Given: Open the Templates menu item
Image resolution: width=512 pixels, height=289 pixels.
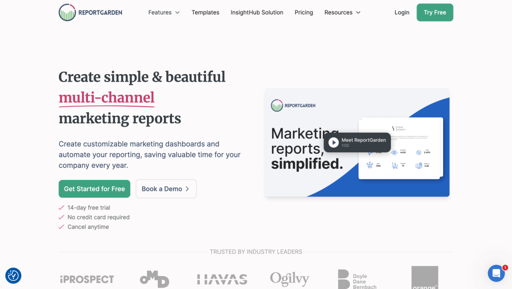Looking at the screenshot, I should [x=205, y=13].
